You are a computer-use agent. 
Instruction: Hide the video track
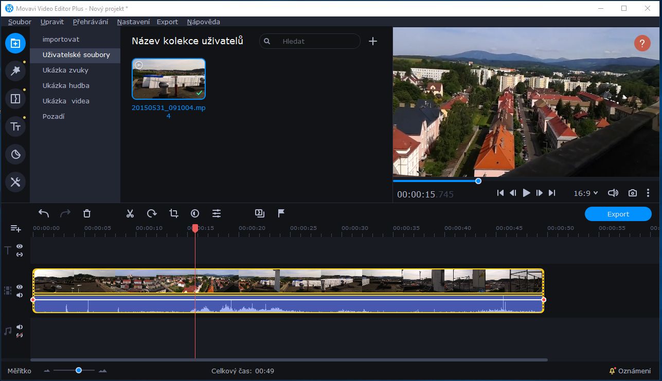pos(19,287)
